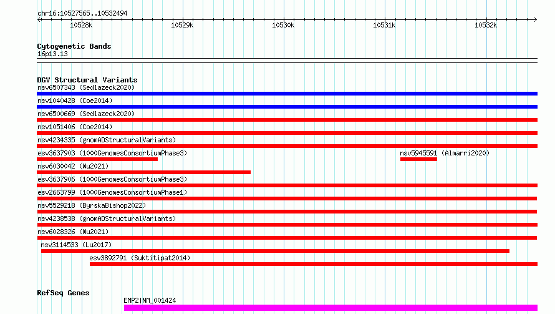Click the red bar under nsv4234335
Screen dimensions: 555x314
point(287,146)
